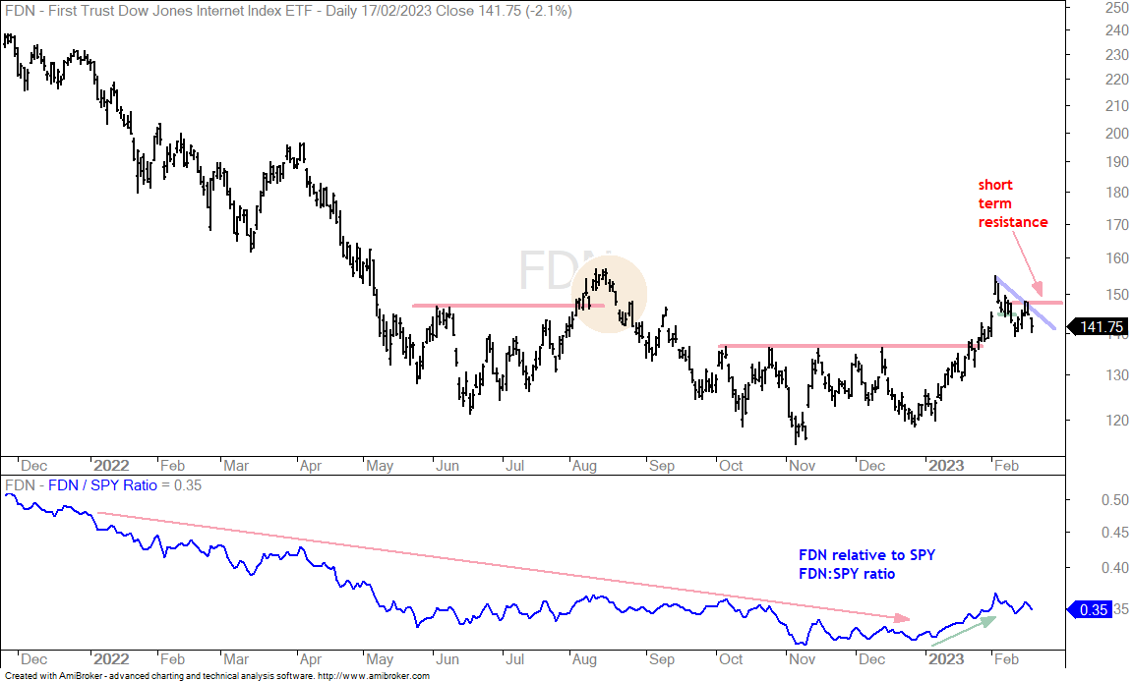Click the "FDN:SPY ratio" text label
Viewport: 1133px width, 681px height.
tap(846, 574)
